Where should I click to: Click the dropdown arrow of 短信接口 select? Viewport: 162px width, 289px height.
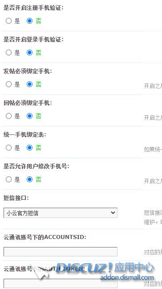coord(113,213)
